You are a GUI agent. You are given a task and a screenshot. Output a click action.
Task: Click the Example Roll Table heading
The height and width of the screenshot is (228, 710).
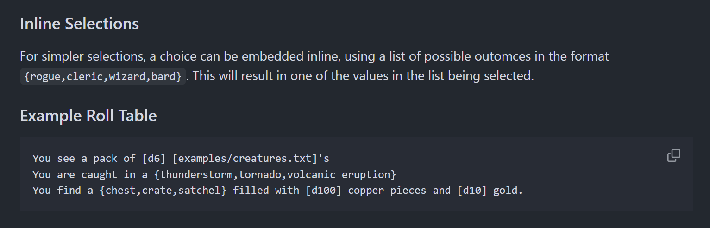pyautogui.click(x=88, y=115)
